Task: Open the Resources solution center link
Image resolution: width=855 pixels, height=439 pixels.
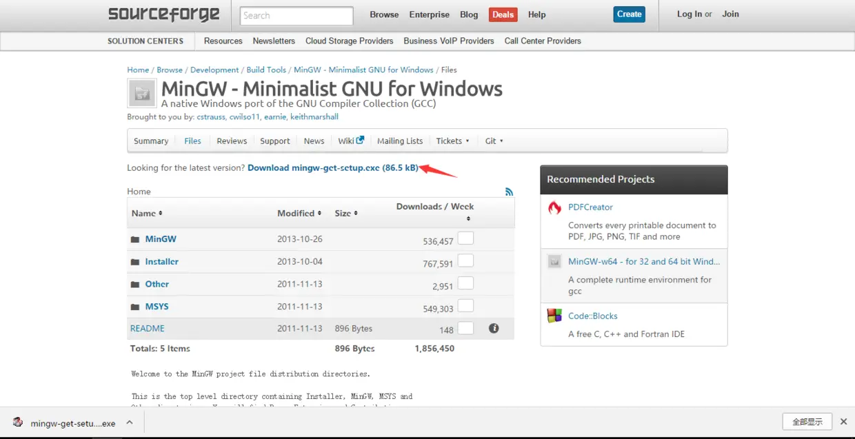Action: tap(223, 41)
